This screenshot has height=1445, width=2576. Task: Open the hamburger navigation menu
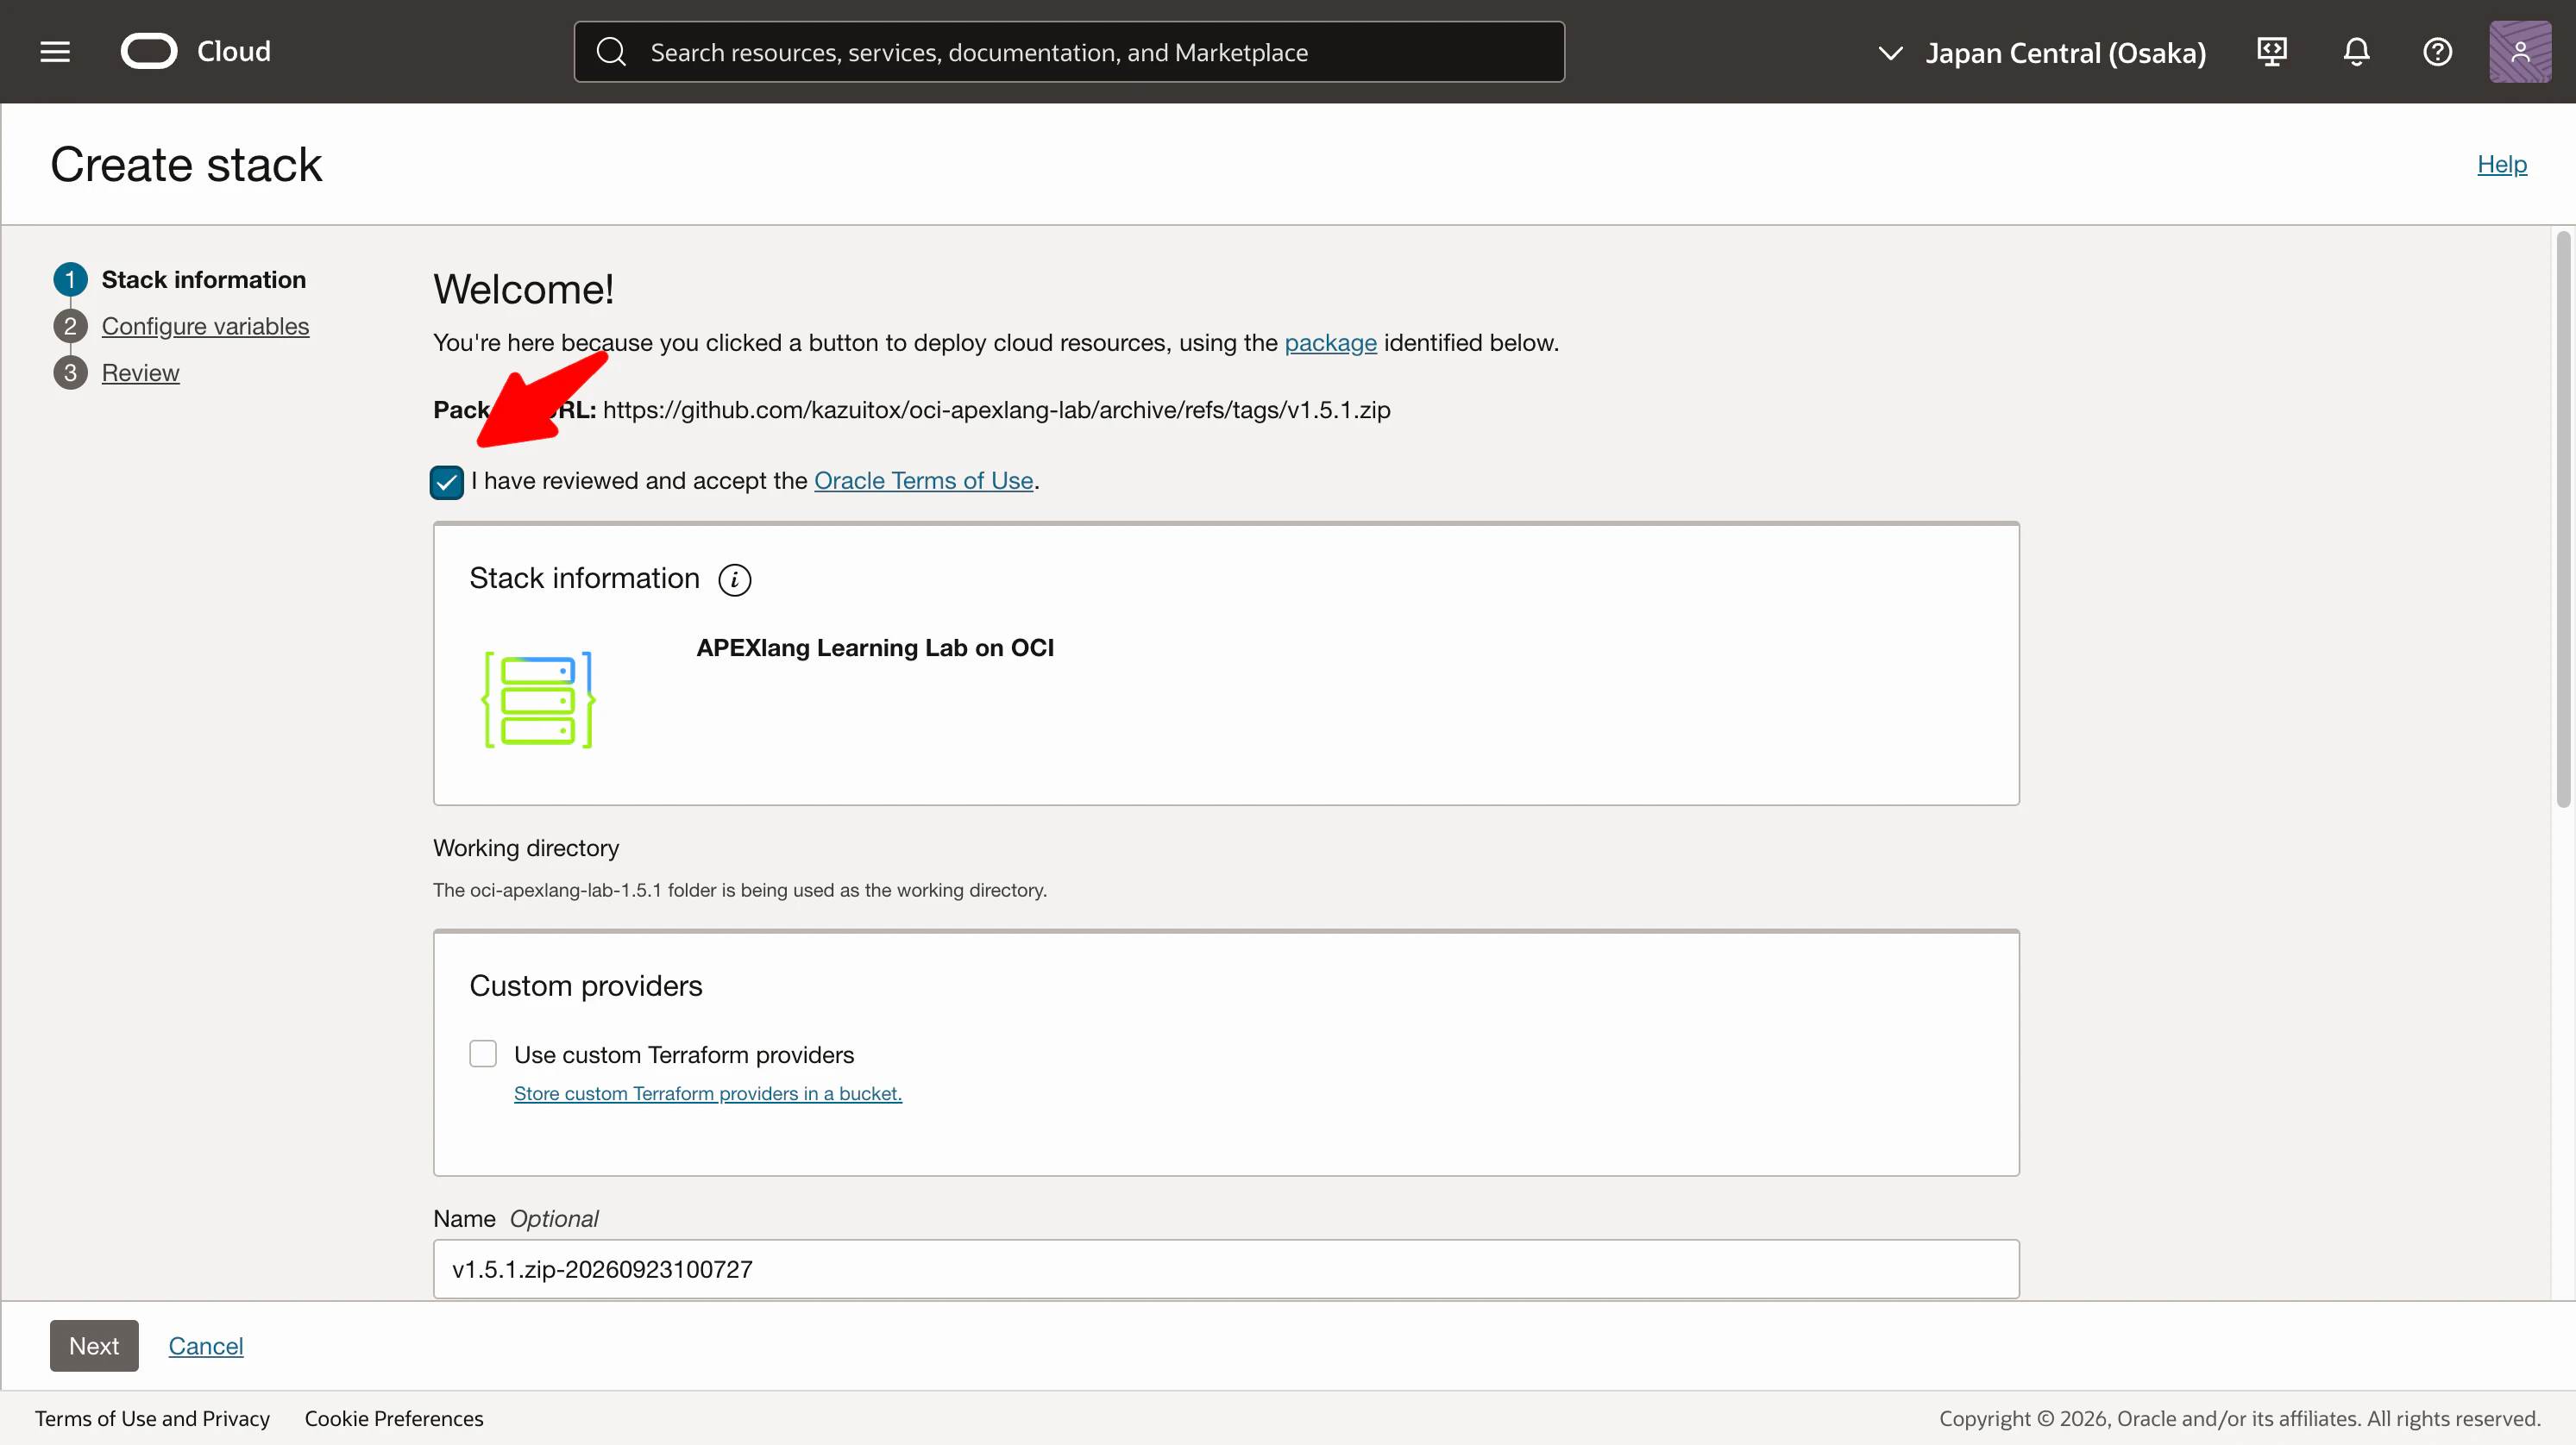(55, 52)
